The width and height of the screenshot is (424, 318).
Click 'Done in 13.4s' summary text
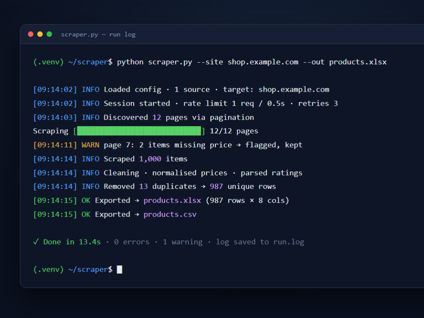72,242
